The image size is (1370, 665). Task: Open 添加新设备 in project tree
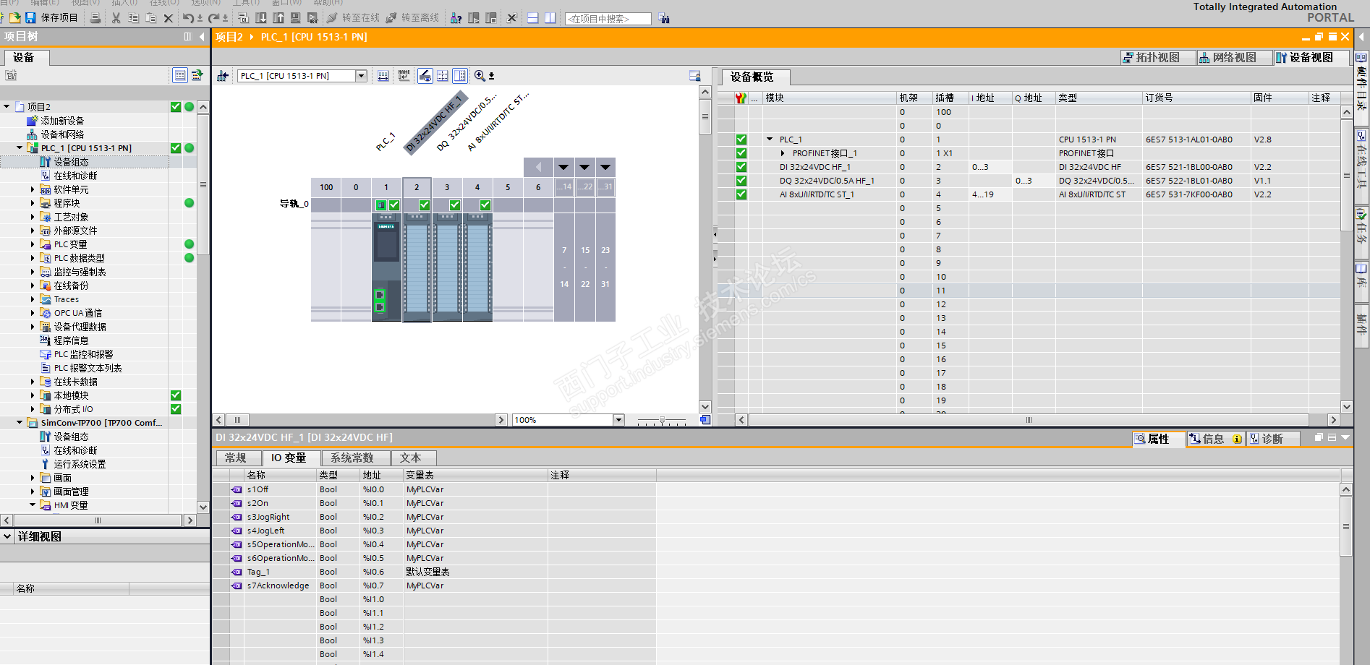click(62, 121)
